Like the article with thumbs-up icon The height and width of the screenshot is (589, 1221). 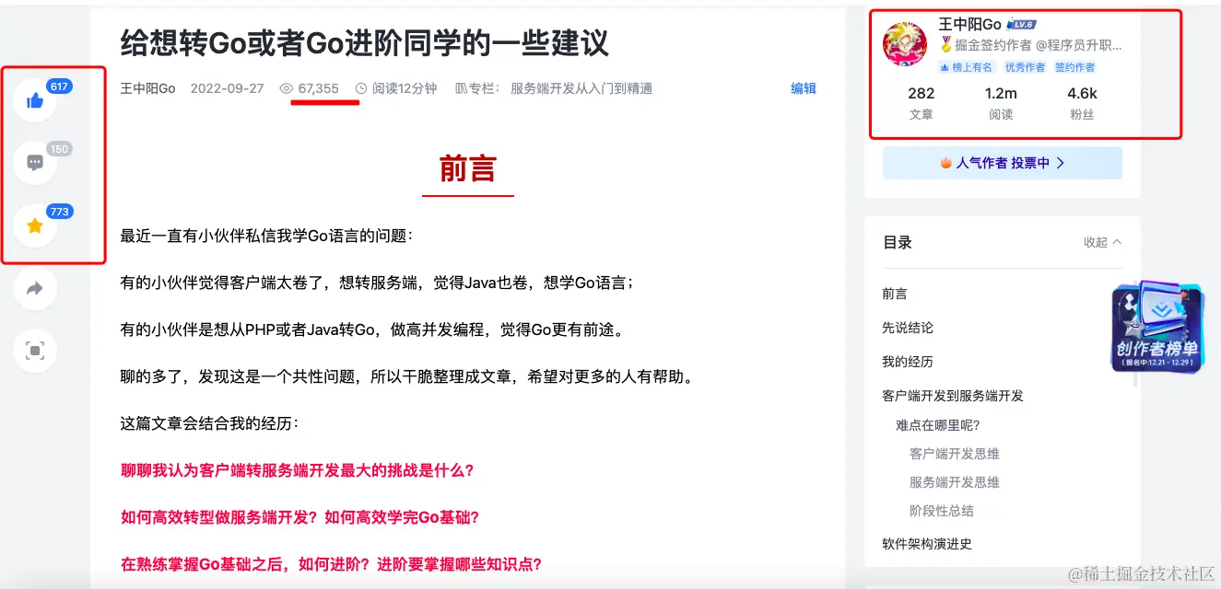pos(35,100)
